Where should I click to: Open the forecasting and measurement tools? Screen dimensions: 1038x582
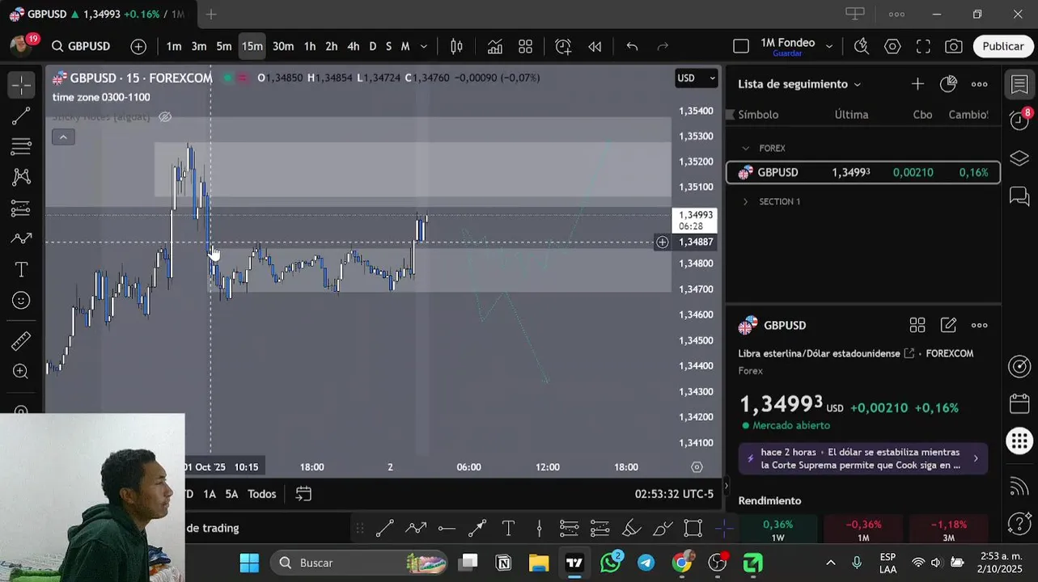pyautogui.click(x=21, y=208)
